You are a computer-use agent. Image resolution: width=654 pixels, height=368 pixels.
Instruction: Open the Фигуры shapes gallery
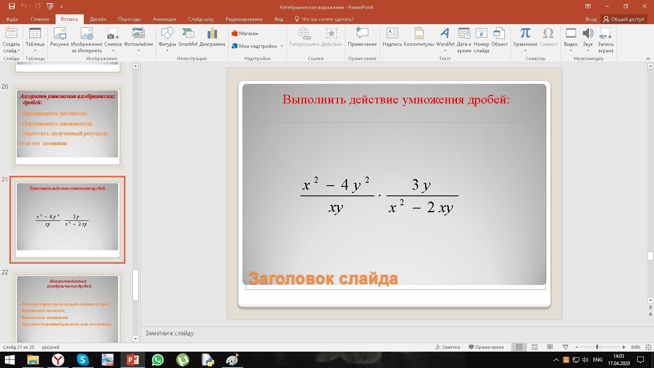click(x=167, y=40)
